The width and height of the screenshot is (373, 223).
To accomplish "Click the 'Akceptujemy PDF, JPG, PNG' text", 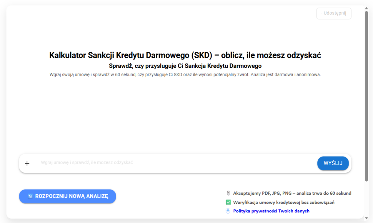I will tap(292, 193).
